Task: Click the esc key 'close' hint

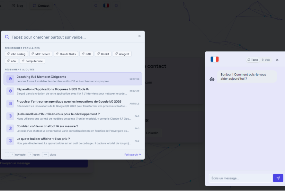Action: pos(45,154)
